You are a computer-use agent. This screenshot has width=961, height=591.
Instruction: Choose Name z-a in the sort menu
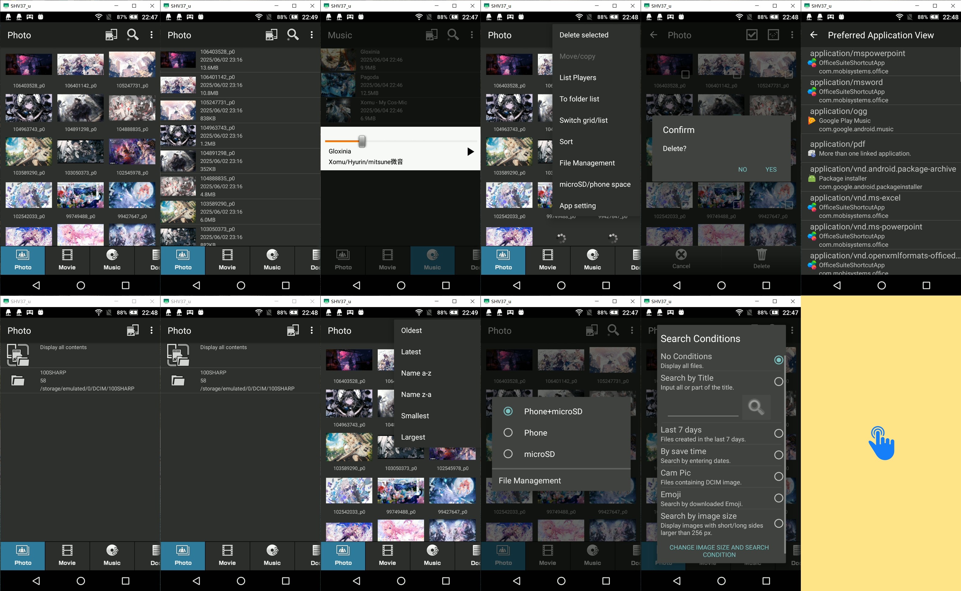pyautogui.click(x=437, y=395)
